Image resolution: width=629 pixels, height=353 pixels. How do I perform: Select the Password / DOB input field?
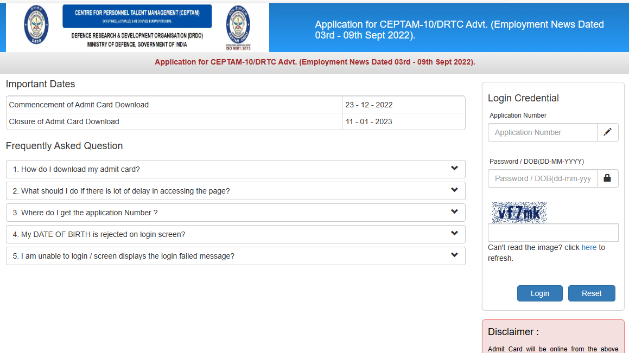coord(543,178)
